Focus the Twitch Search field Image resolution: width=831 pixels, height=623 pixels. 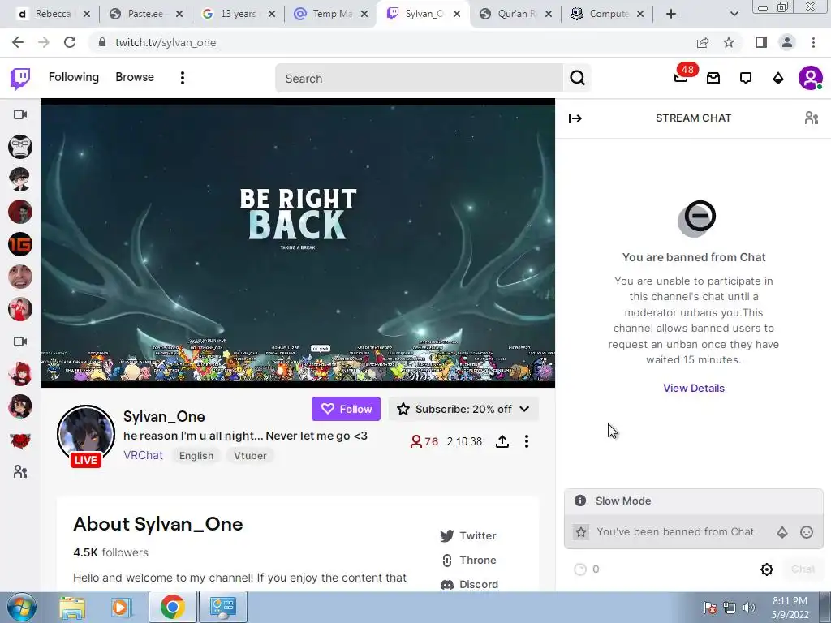point(419,79)
